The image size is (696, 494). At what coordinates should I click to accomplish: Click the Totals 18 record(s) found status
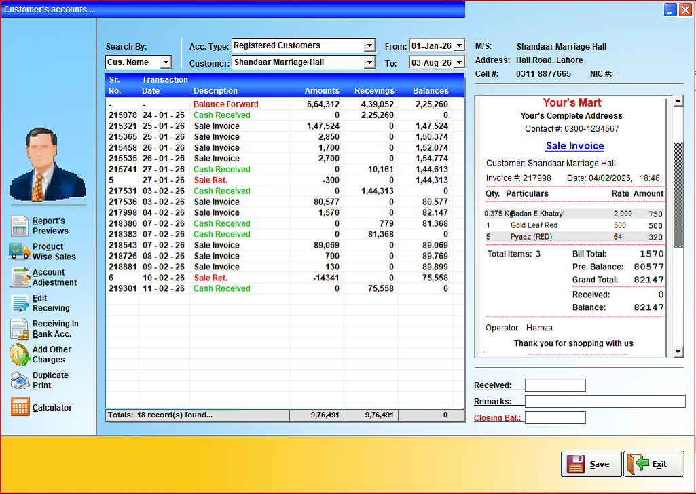click(x=160, y=415)
